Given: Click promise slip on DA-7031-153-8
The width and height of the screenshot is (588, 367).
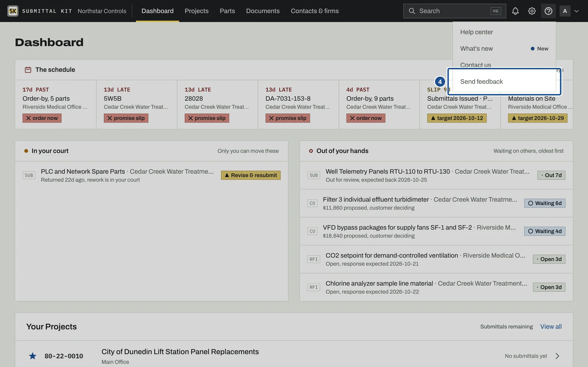Looking at the screenshot, I should [287, 118].
